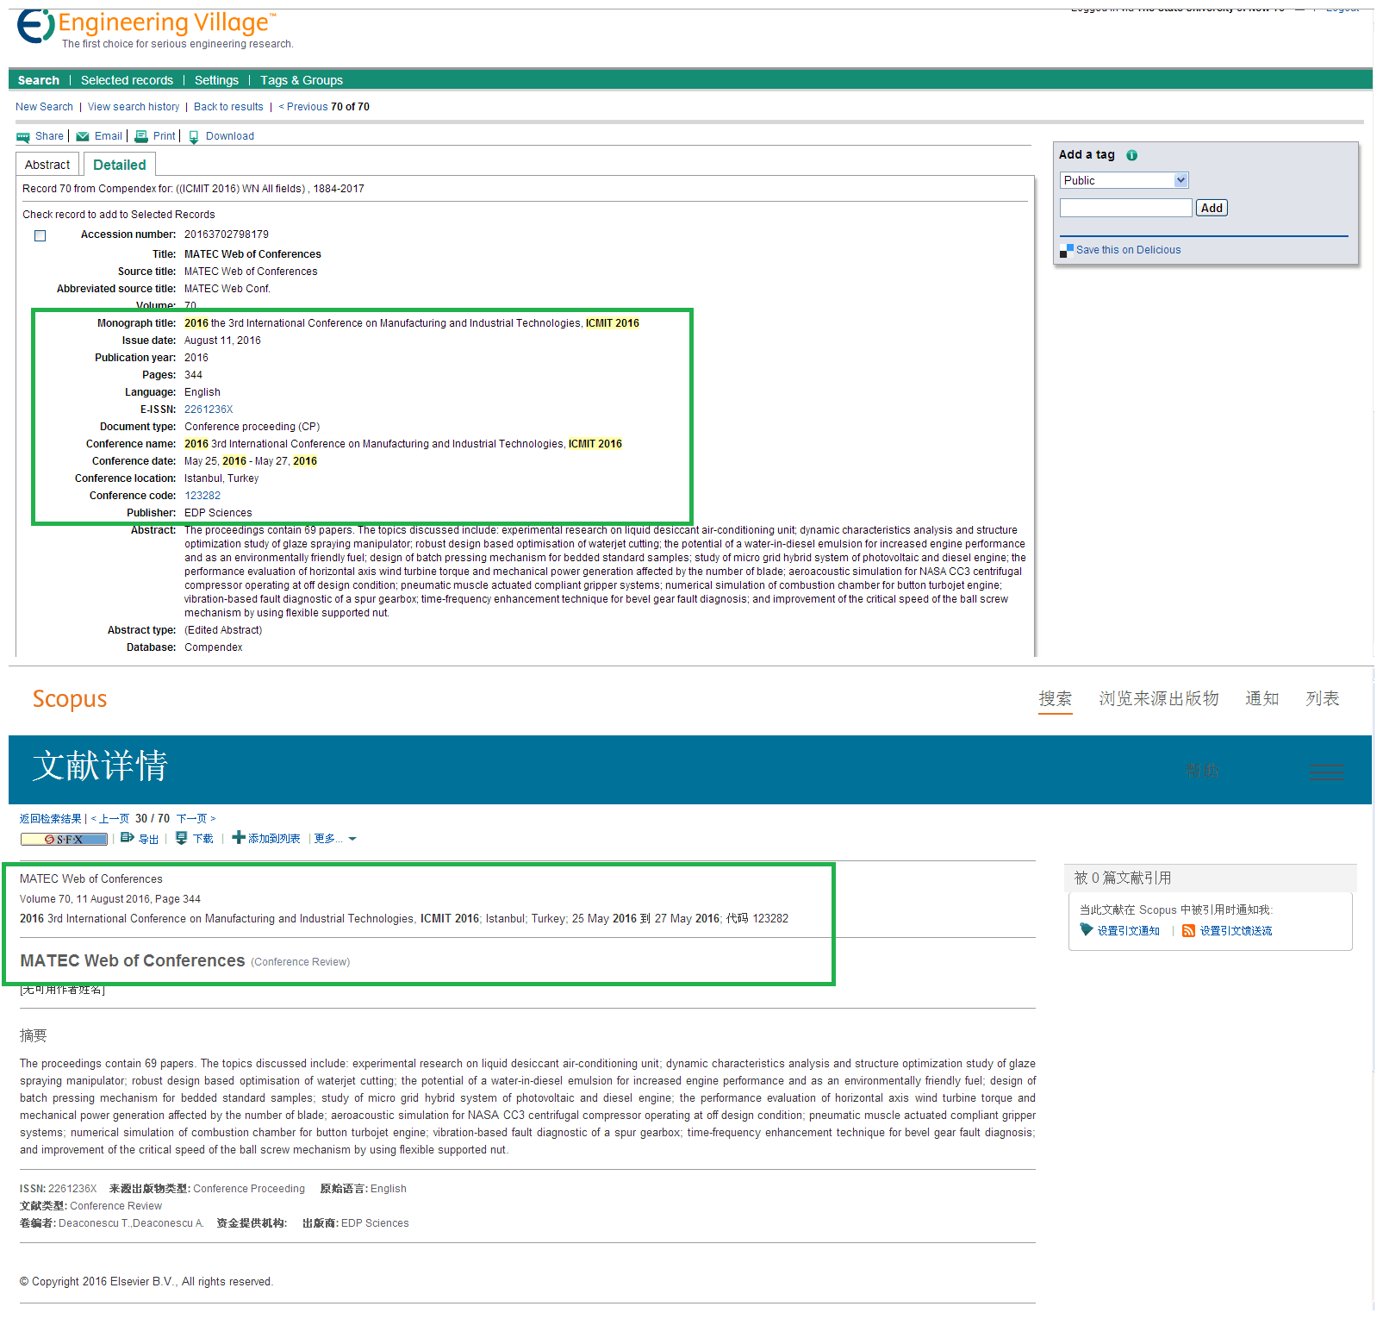
Task: Click in the tag name input field
Action: coord(1126,208)
